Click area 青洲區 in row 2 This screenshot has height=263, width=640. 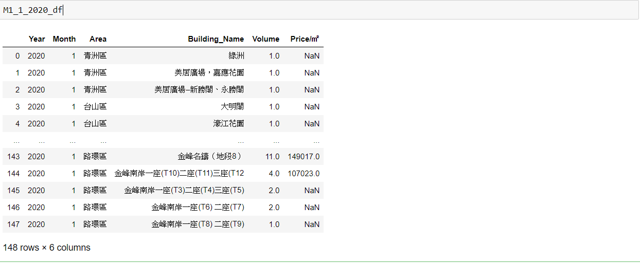pos(95,90)
